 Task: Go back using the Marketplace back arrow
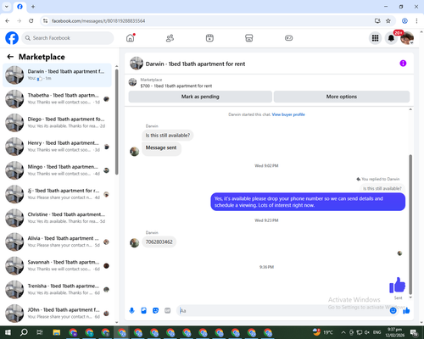point(10,57)
